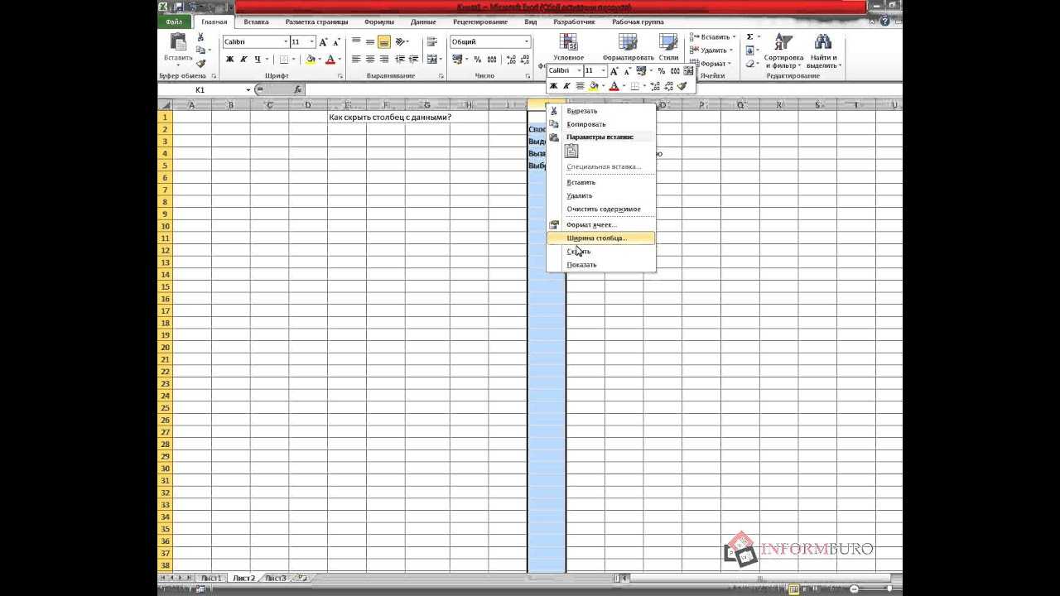1060x596 pixels.
Task: Click decrease font size icon in ribbon
Action: click(x=336, y=42)
